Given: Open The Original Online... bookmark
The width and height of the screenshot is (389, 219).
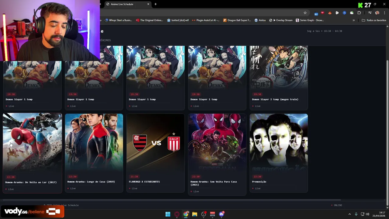Looking at the screenshot, I should [150, 20].
